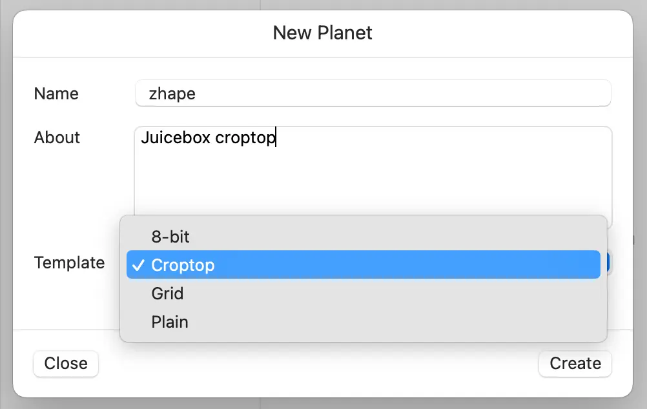Click the New Planet dialog title

point(322,33)
